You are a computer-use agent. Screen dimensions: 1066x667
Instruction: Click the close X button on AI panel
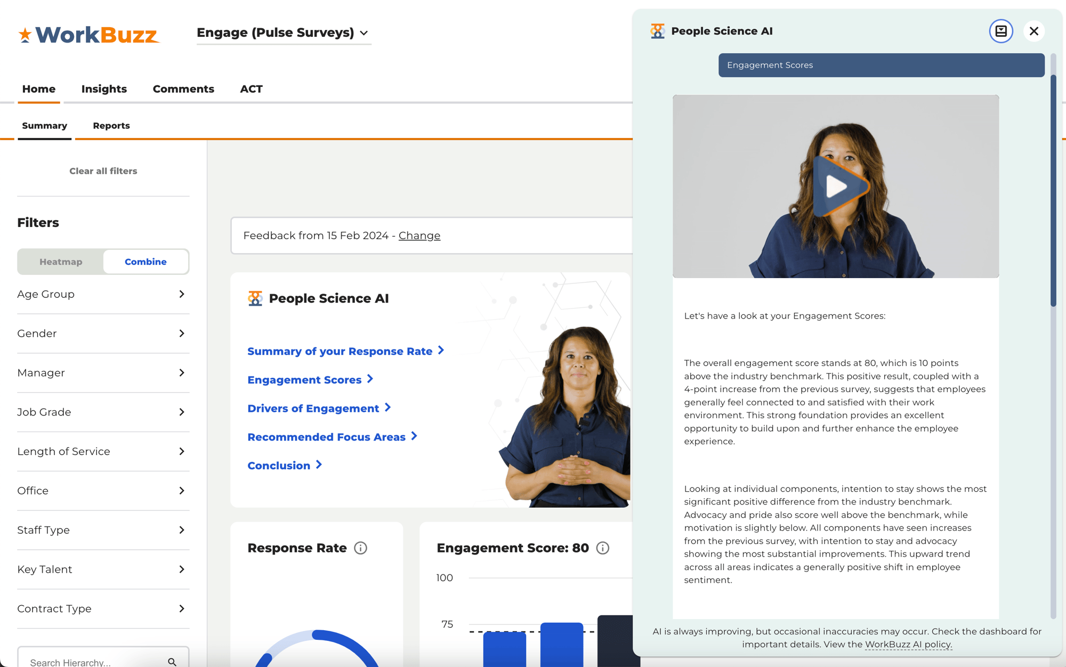pos(1033,31)
